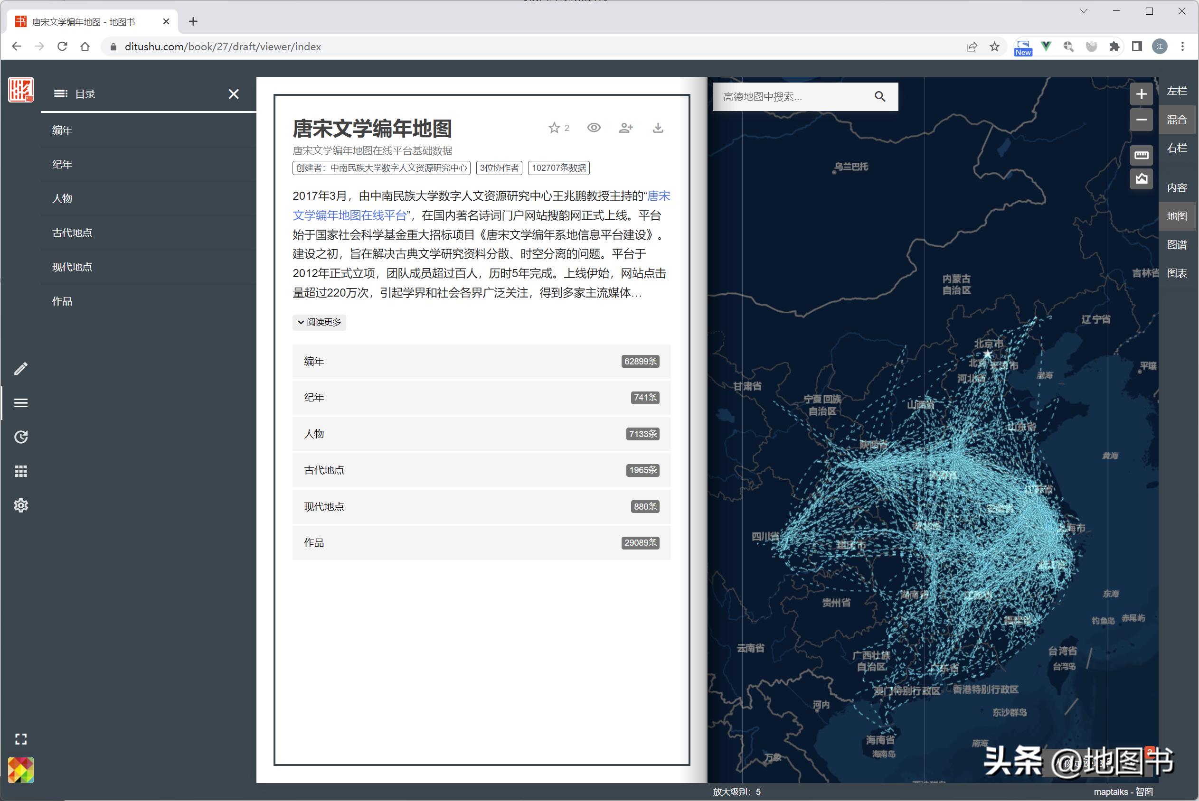
Task: Close the 目录 sidebar panel
Action: tap(234, 94)
